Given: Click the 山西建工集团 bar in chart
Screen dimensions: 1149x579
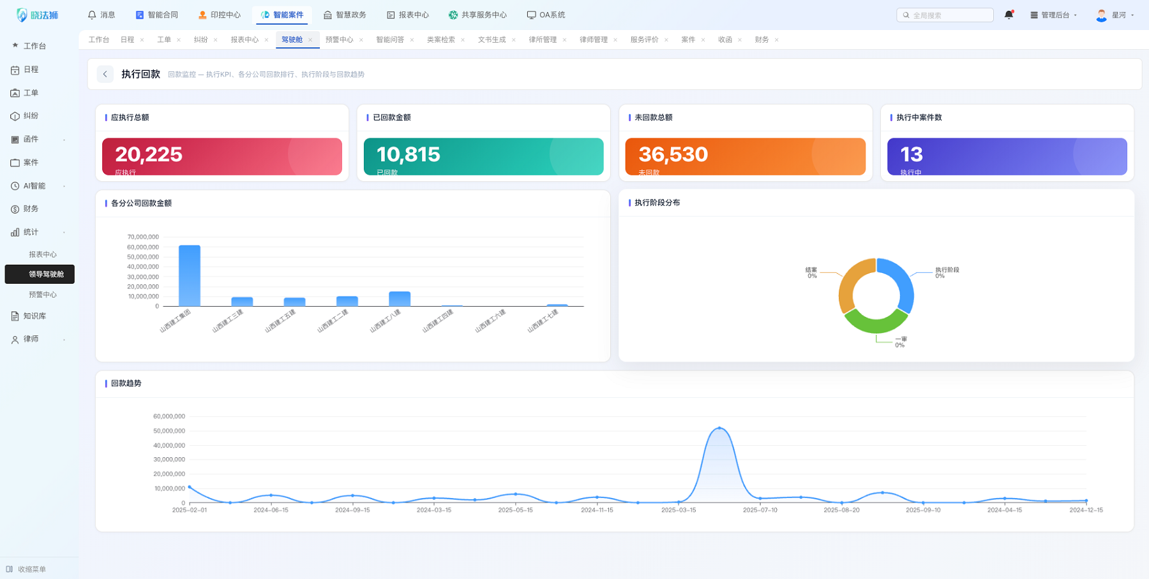Looking at the screenshot, I should point(190,275).
